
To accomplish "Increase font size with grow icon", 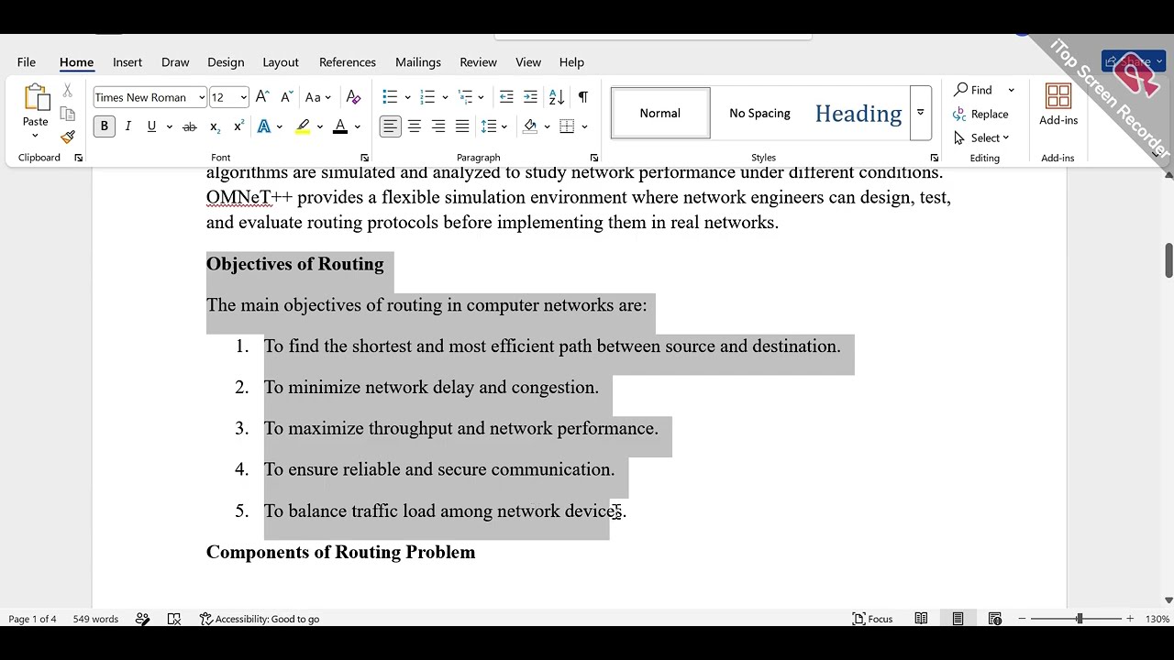I will point(262,97).
